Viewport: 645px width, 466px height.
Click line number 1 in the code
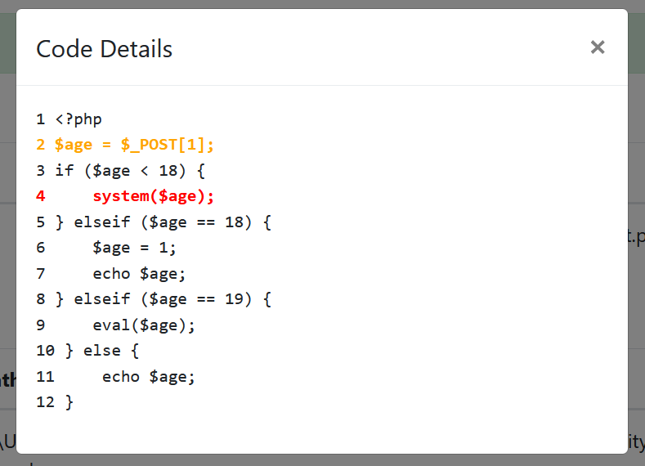pyautogui.click(x=41, y=119)
